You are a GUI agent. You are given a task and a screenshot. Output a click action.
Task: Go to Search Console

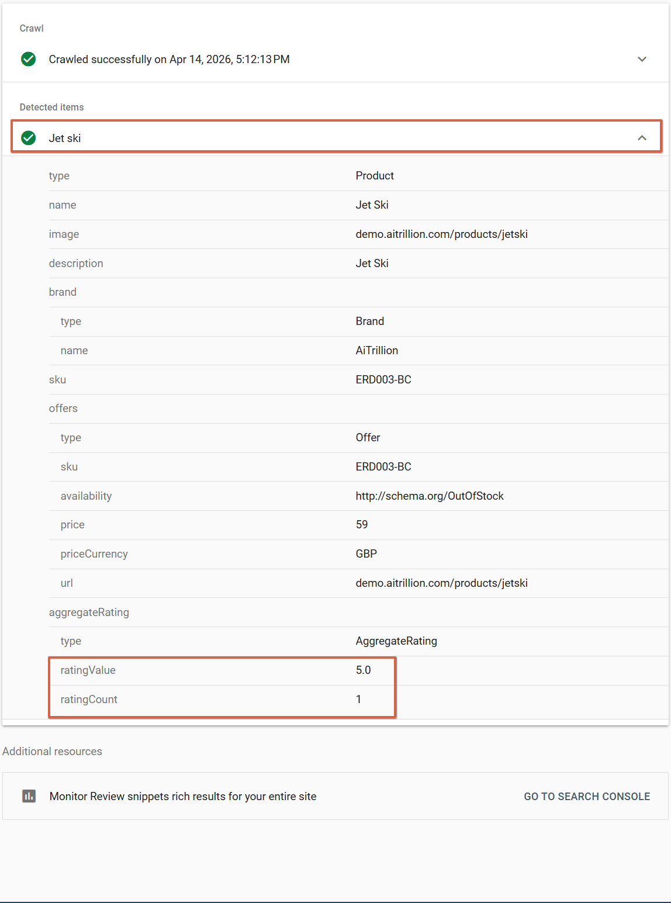tap(586, 796)
